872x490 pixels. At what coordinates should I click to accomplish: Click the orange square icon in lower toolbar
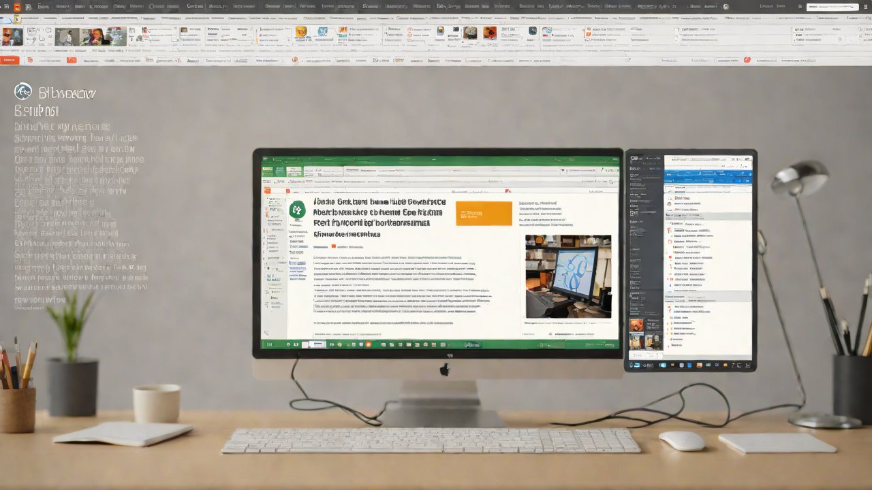[72, 60]
